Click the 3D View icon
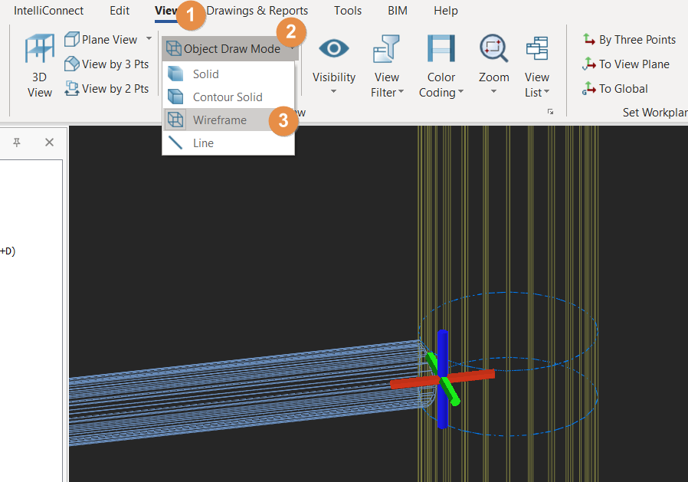Screen dimensions: 688x482 pyautogui.click(x=39, y=51)
